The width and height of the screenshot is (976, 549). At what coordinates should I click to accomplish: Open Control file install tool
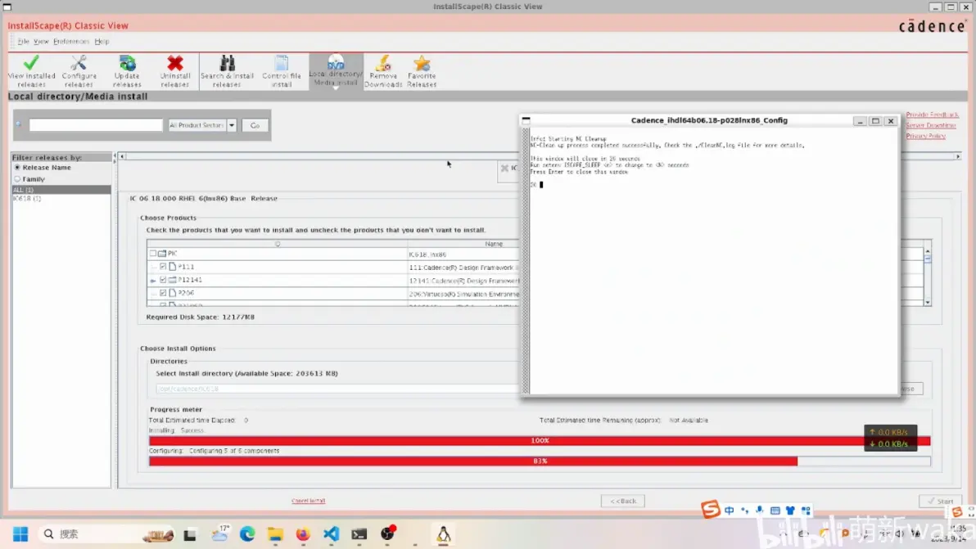(282, 71)
